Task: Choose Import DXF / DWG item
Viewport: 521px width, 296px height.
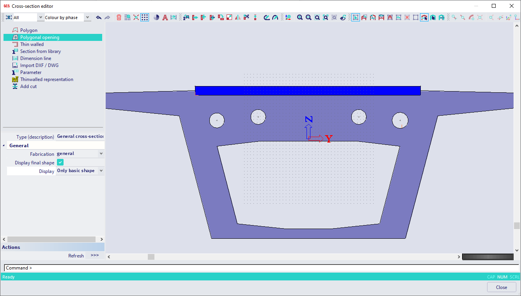Action: [x=39, y=65]
